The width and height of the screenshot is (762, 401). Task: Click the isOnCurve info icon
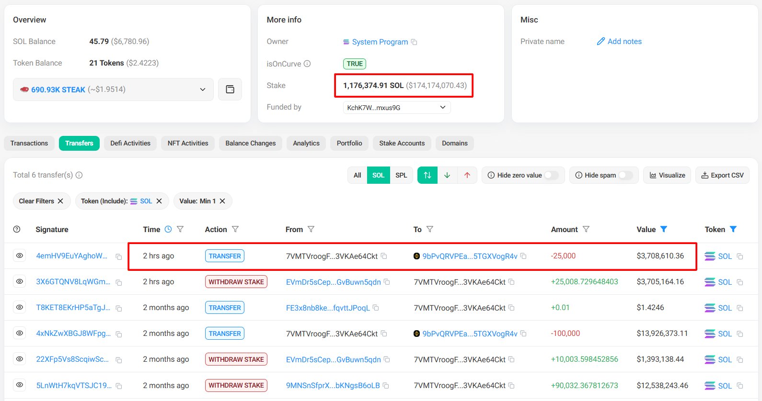[x=307, y=64]
